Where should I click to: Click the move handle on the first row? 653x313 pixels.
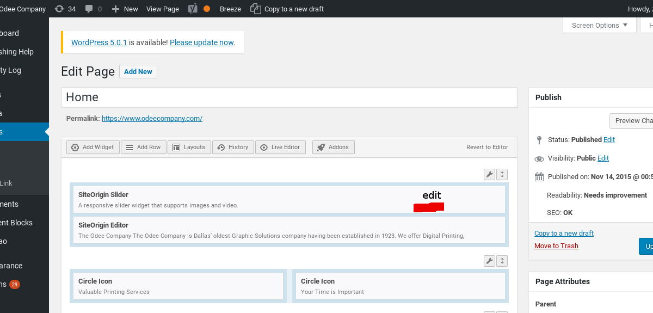point(502,174)
